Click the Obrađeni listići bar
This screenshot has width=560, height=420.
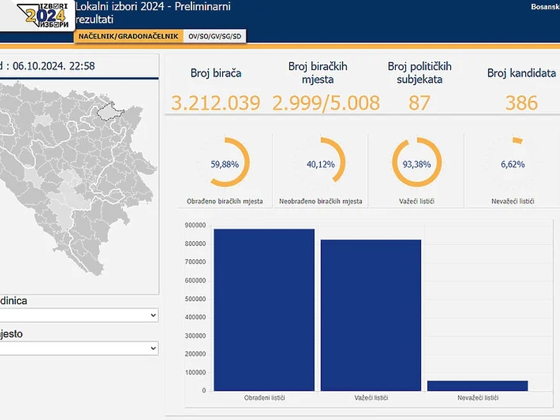264,310
